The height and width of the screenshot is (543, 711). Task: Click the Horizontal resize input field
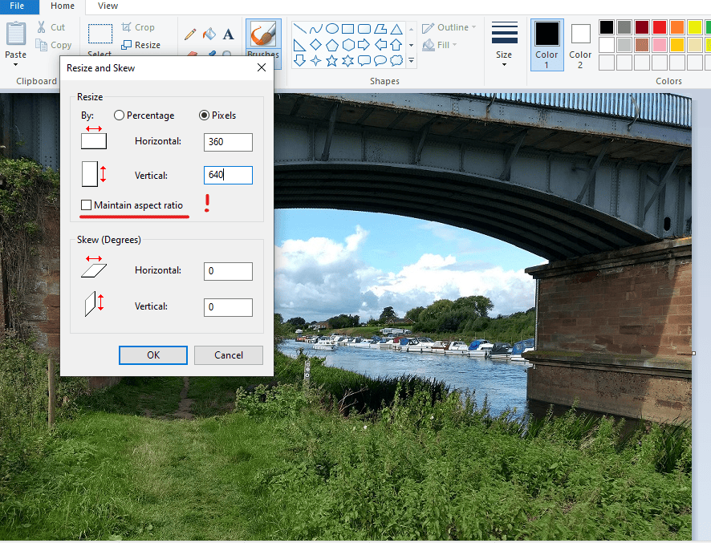[x=228, y=142]
